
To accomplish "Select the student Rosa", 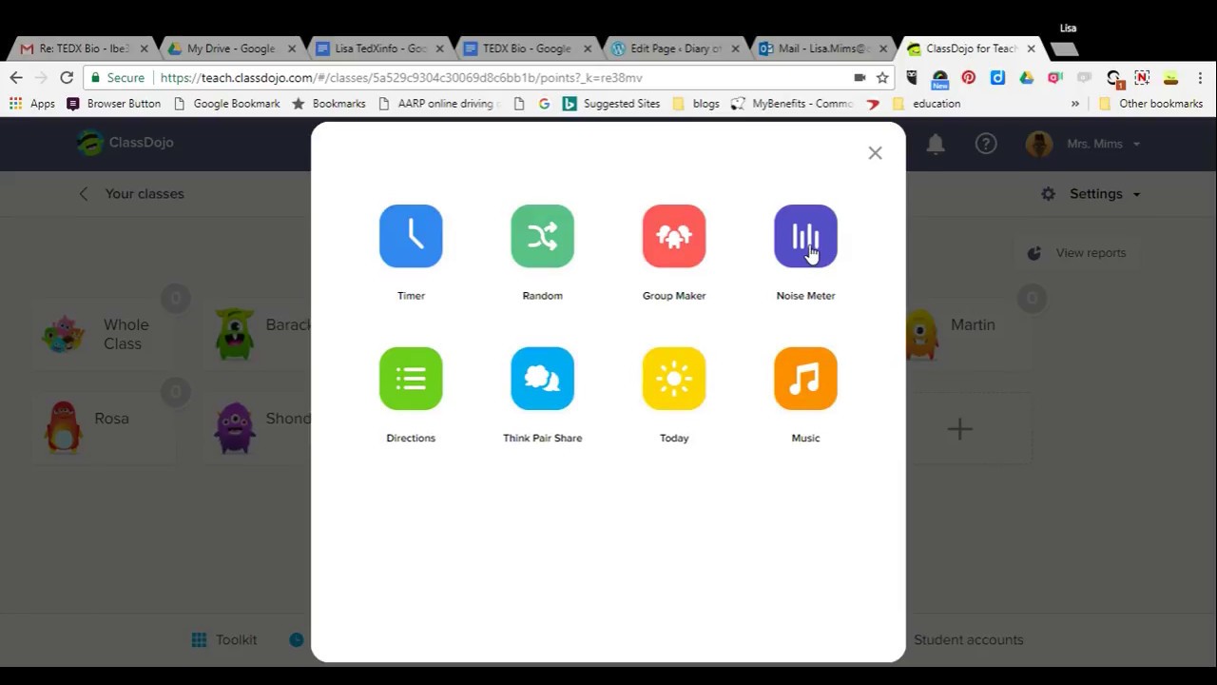I will point(105,427).
